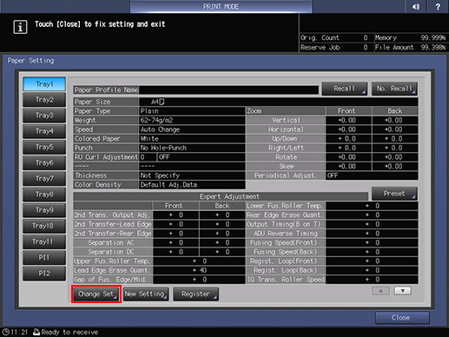
Task: Select the PRINT MODE header tab
Action: 221,6
